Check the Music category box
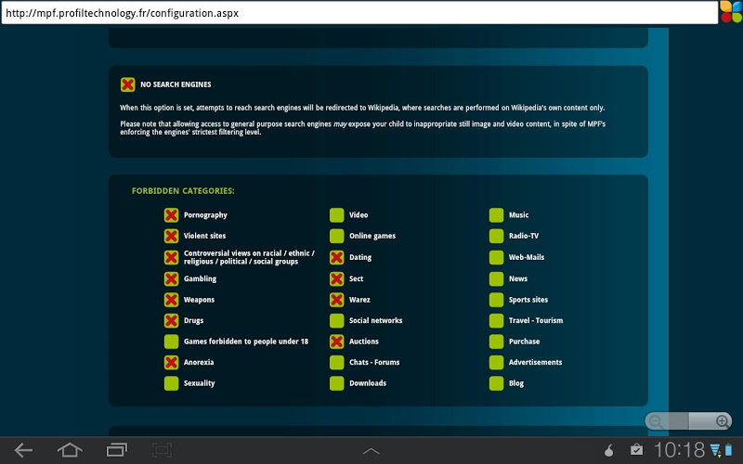This screenshot has height=464, width=743. [496, 215]
